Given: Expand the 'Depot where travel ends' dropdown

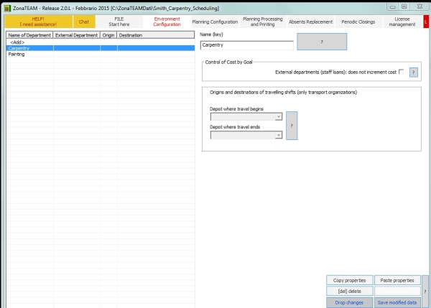Looking at the screenshot, I should point(246,135).
